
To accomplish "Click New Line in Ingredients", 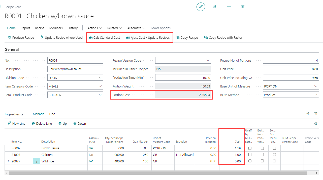I will (16, 123).
